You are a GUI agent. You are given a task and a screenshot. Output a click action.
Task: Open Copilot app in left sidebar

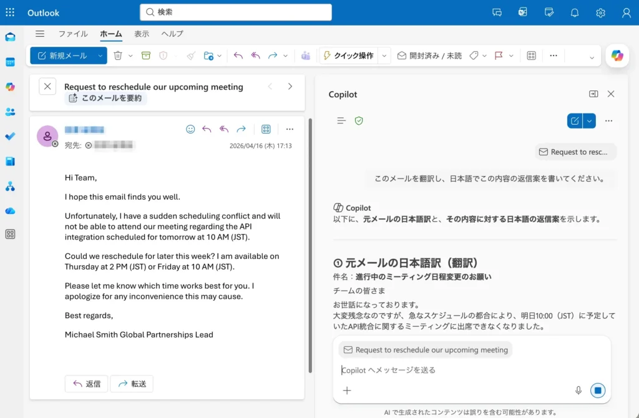(10, 87)
